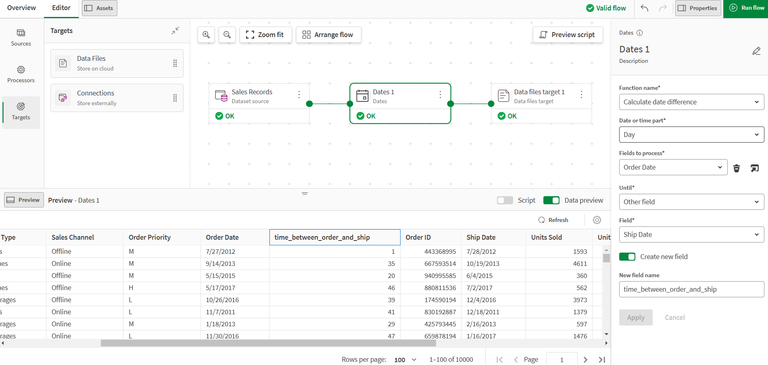Open the Sources panel in the left sidebar
768x365 pixels.
[21, 38]
